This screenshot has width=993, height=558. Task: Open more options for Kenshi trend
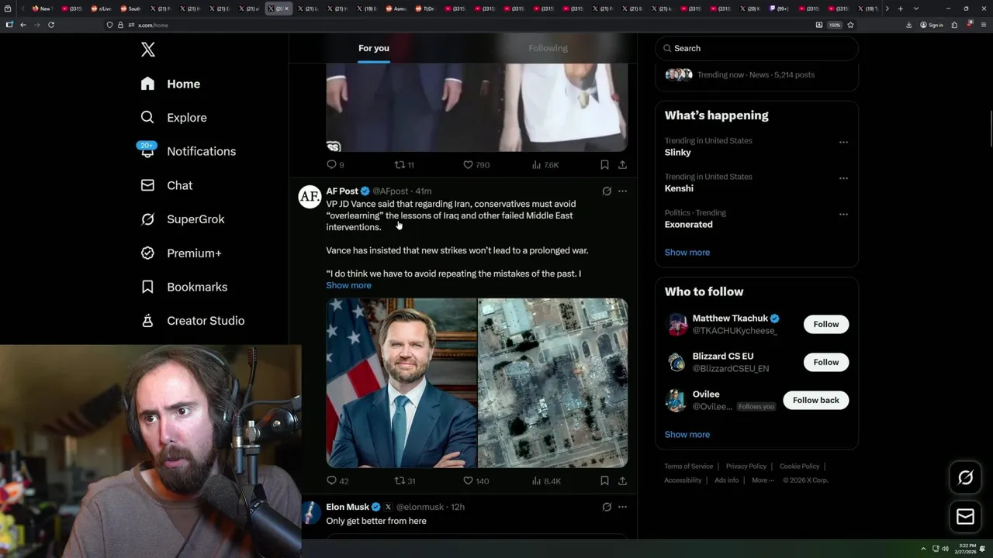[x=843, y=178]
